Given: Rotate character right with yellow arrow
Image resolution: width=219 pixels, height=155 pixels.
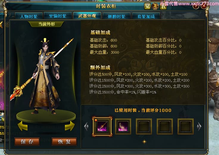Looking at the screenshot, I should 70,126.
